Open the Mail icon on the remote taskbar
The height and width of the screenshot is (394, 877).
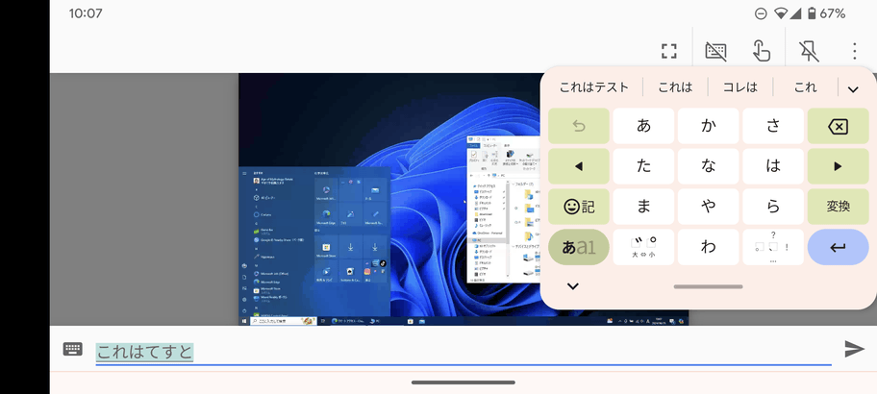(x=422, y=321)
